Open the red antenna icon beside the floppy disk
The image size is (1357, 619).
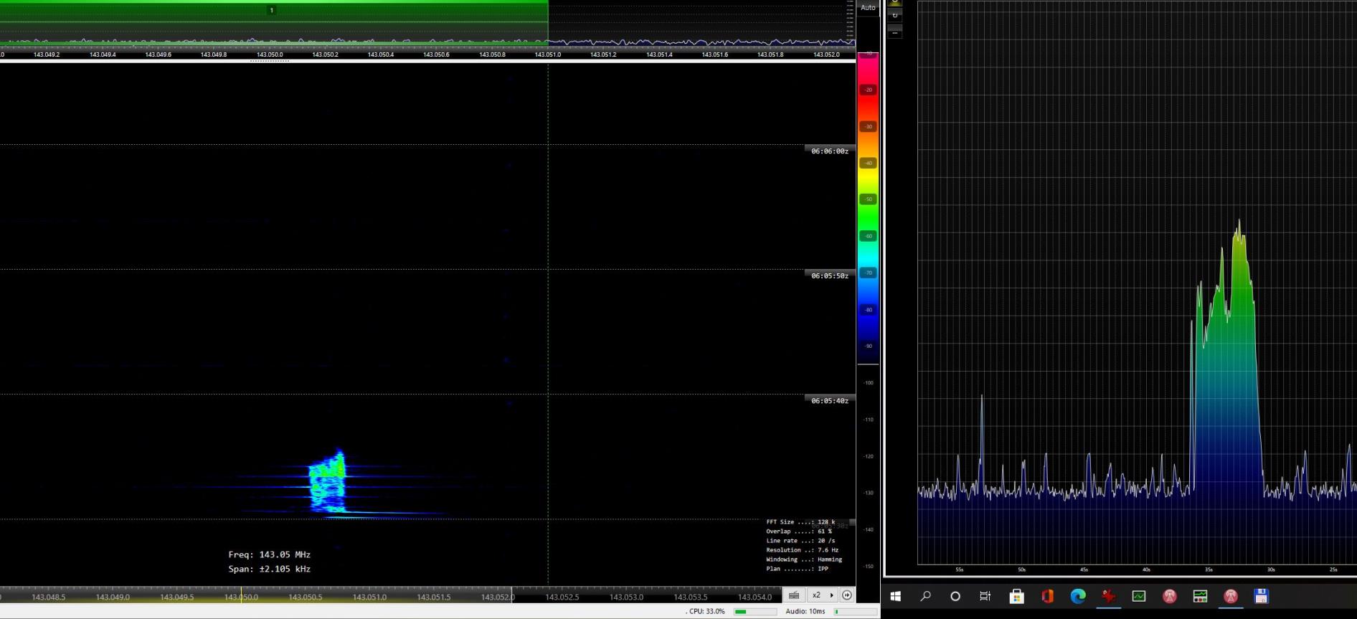1231,596
